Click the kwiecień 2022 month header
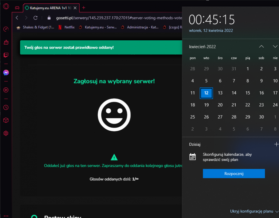 203,47
